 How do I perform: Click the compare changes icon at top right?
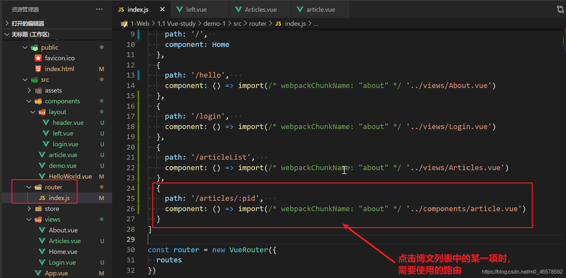click(560, 9)
